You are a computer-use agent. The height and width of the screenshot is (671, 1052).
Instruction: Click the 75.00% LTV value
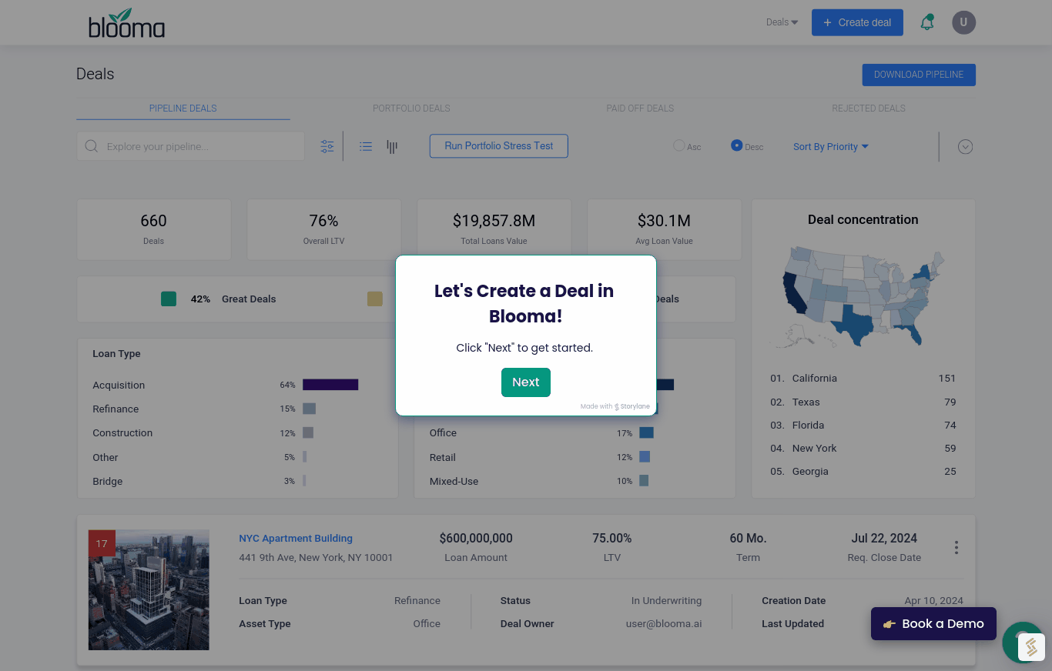tap(612, 539)
